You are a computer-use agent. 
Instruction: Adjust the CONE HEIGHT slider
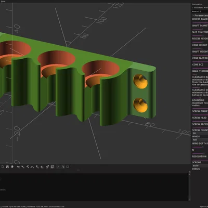(200, 49)
